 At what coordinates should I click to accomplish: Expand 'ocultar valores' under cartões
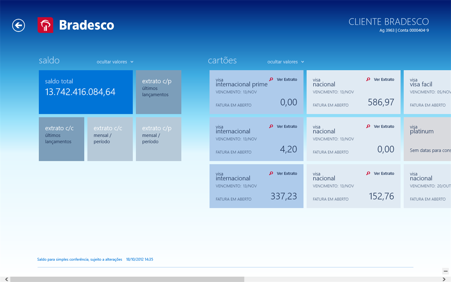coord(286,62)
